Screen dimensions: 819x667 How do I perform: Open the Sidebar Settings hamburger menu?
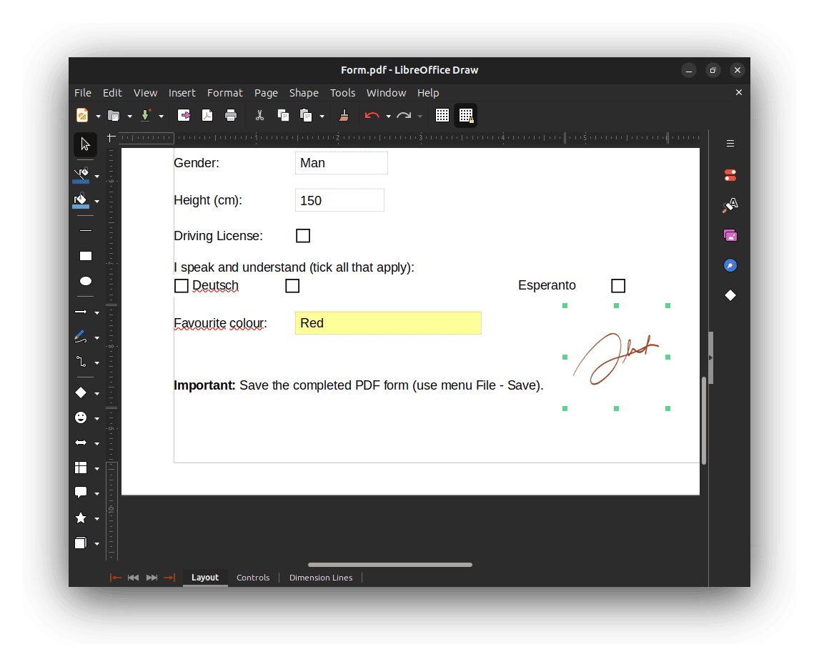coord(730,144)
